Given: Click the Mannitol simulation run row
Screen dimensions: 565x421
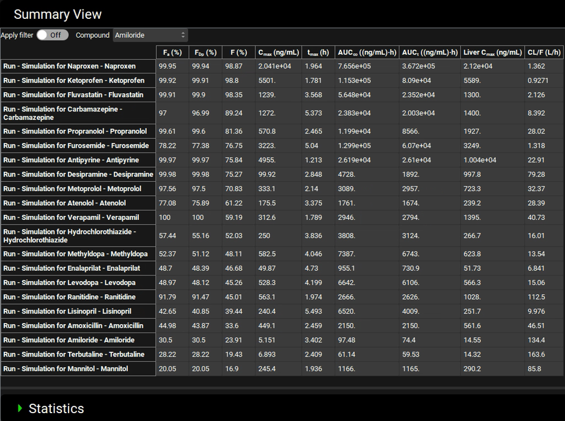Looking at the screenshot, I should [66, 369].
